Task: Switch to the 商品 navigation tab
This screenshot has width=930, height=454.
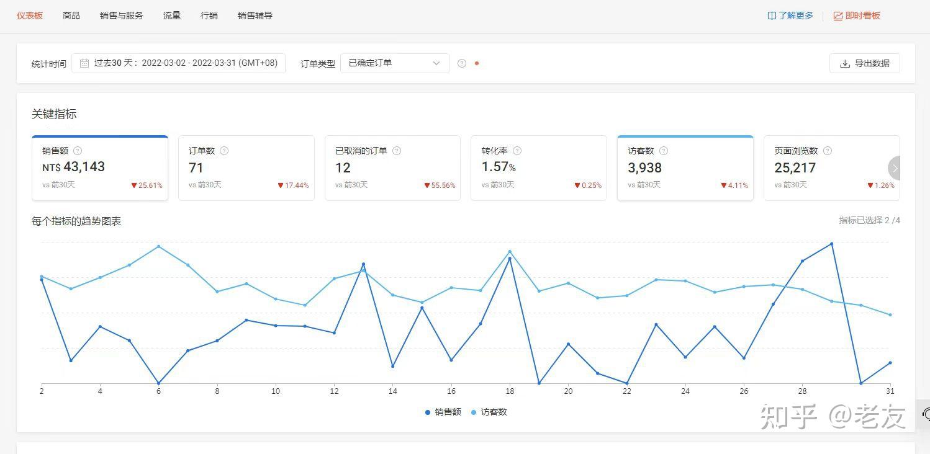Action: 71,16
